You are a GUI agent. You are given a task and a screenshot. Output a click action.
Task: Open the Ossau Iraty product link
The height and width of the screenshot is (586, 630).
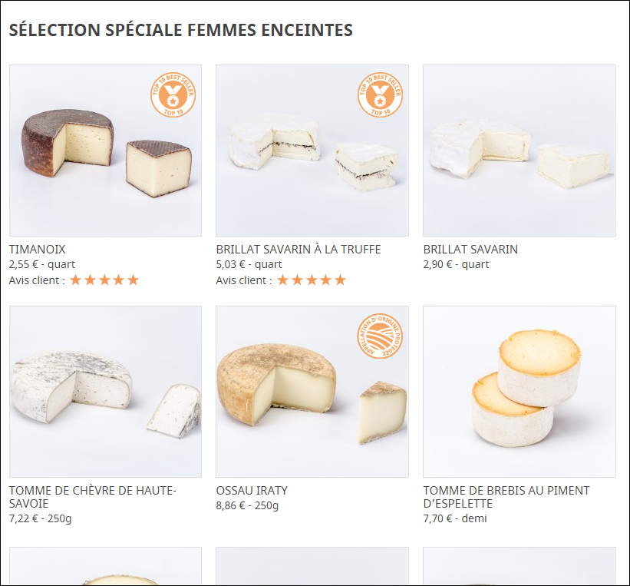click(x=250, y=490)
